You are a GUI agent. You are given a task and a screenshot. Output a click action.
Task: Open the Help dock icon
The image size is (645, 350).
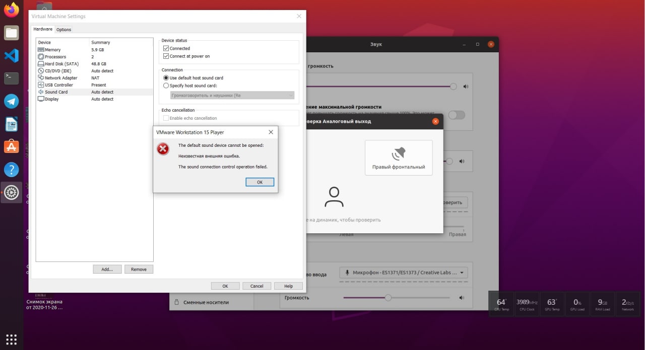click(x=11, y=169)
